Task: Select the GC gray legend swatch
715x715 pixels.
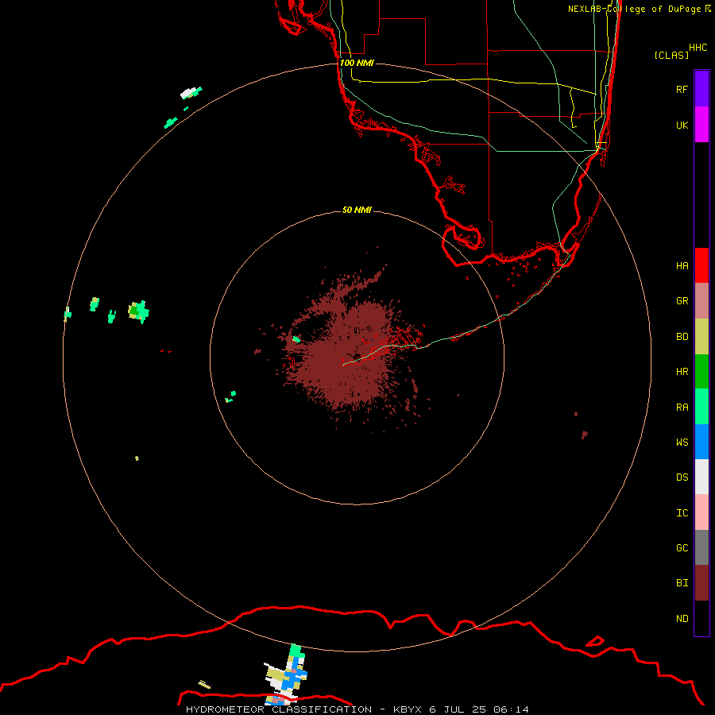Action: point(701,547)
